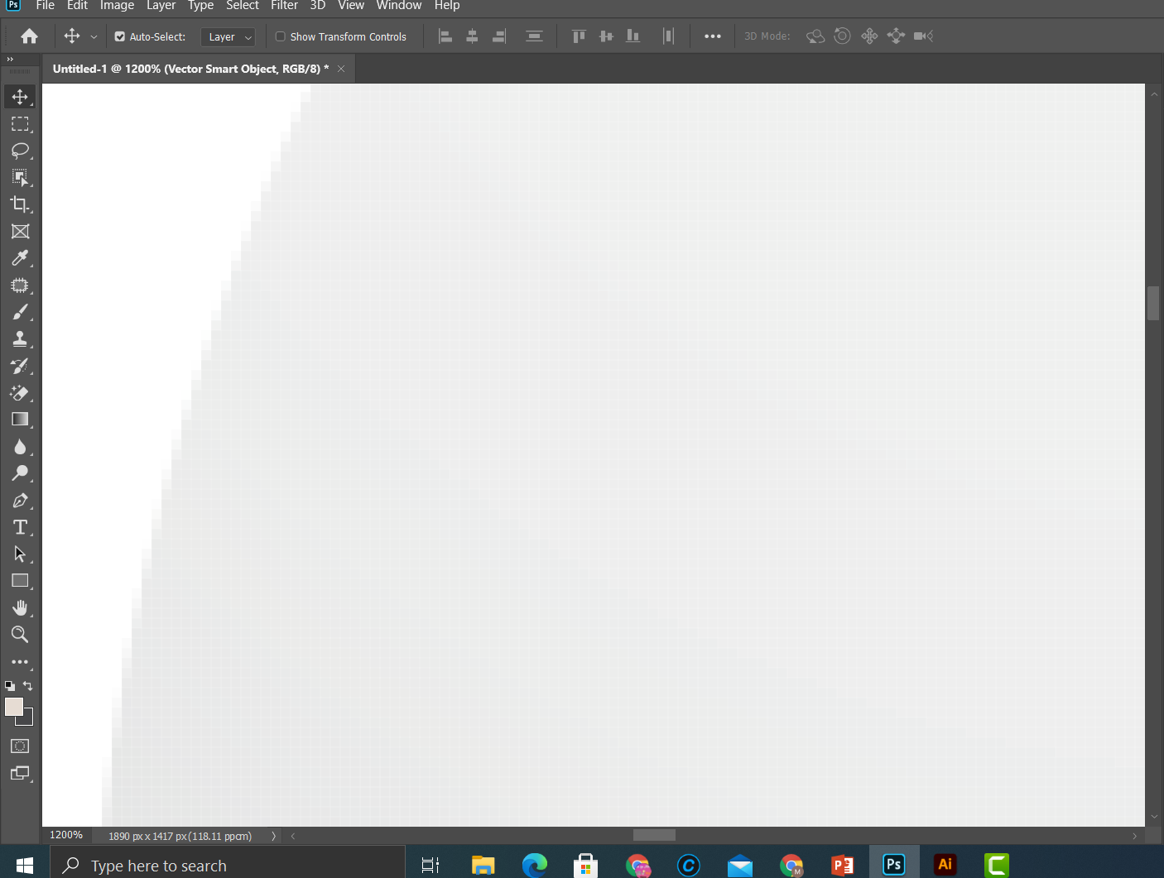Edit the 1200% zoom level field
The width and height of the screenshot is (1164, 878).
click(x=66, y=836)
